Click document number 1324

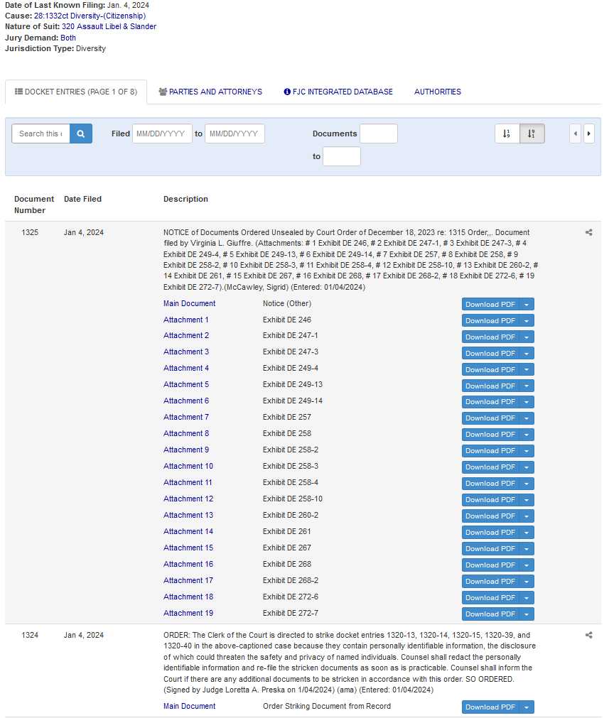tap(30, 635)
